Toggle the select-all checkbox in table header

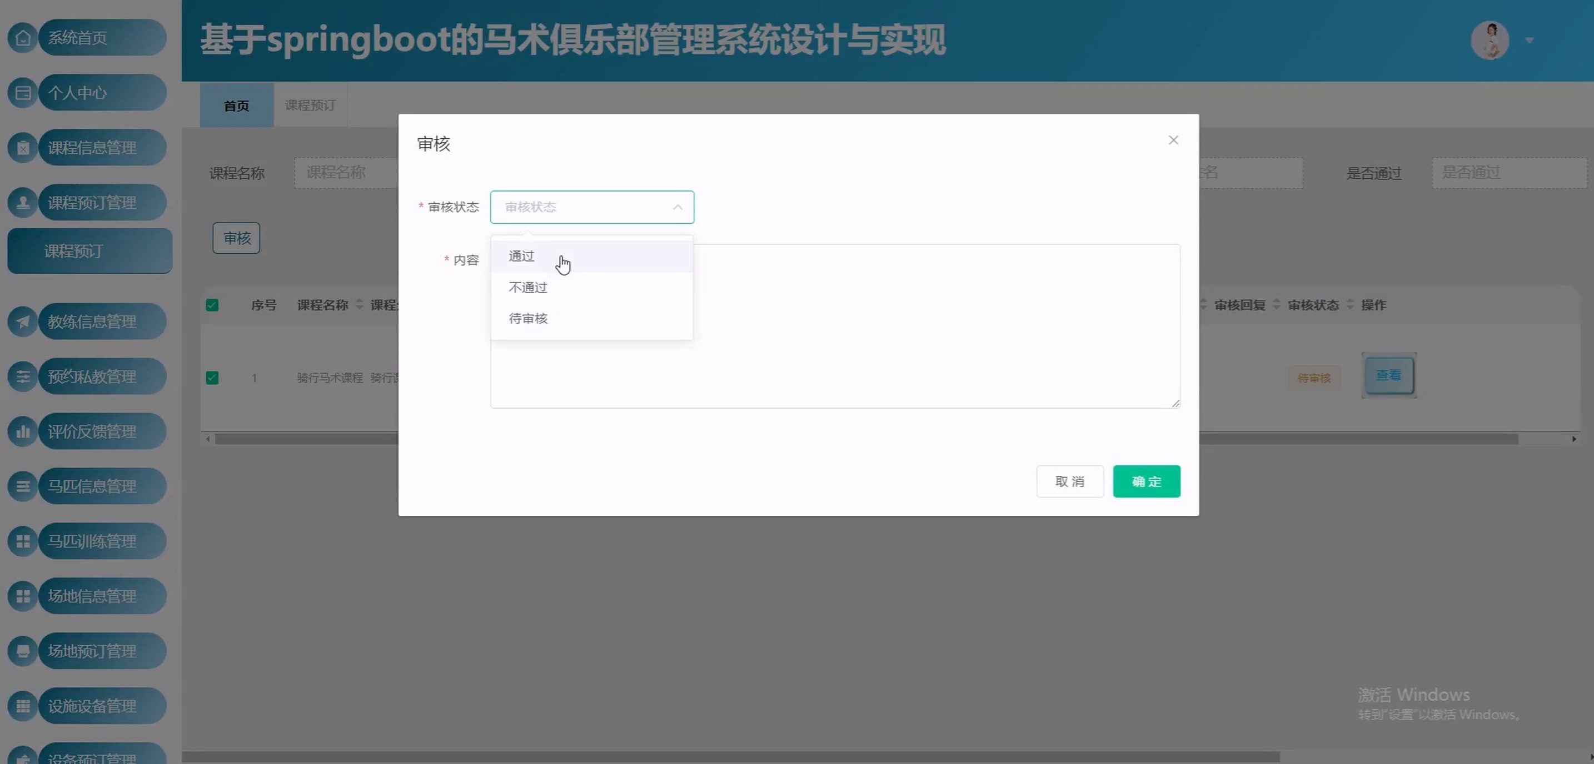[212, 305]
